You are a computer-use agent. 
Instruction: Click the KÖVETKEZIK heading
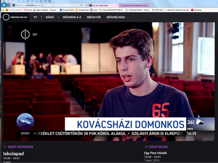tap(158, 147)
